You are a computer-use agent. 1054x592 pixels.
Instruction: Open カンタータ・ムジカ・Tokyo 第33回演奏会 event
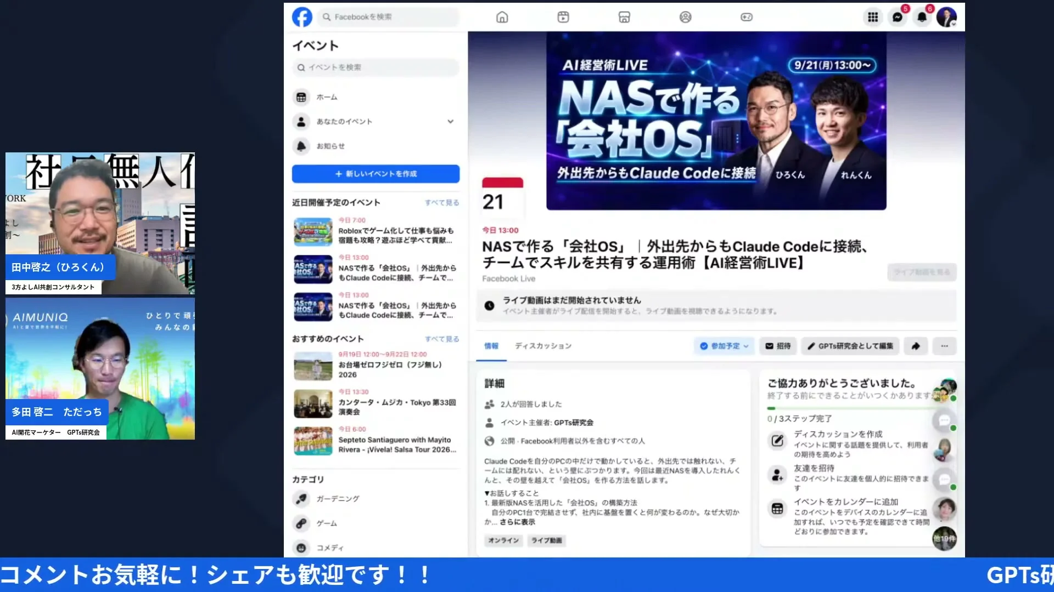[x=375, y=403]
